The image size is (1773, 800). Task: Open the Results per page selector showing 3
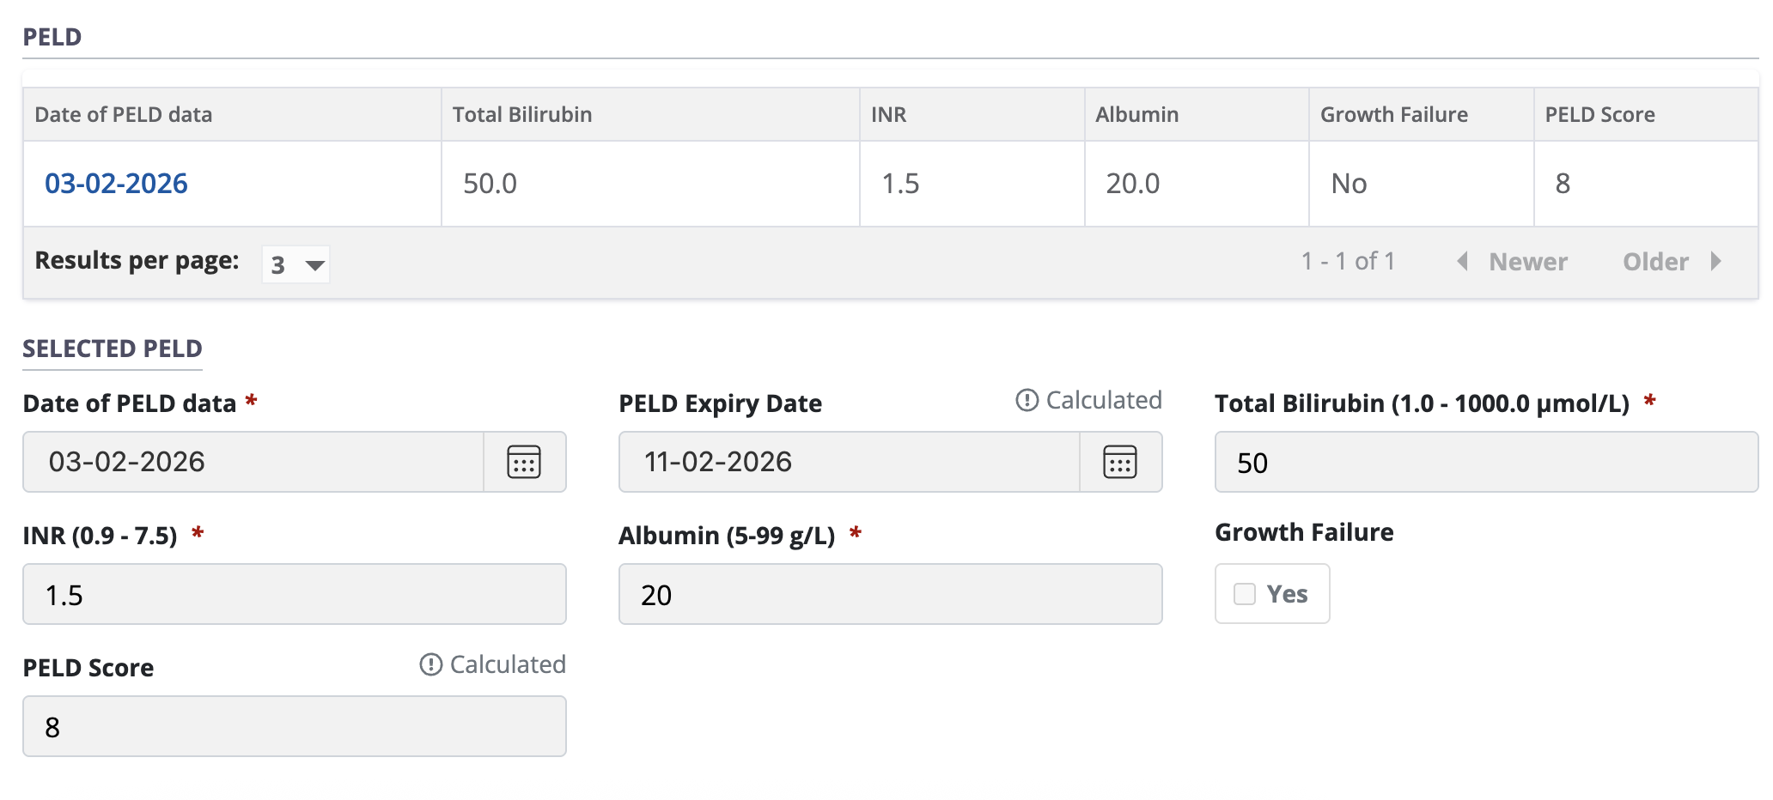pos(295,264)
